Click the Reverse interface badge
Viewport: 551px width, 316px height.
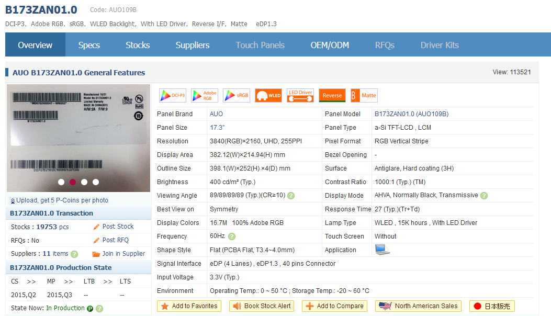point(332,96)
